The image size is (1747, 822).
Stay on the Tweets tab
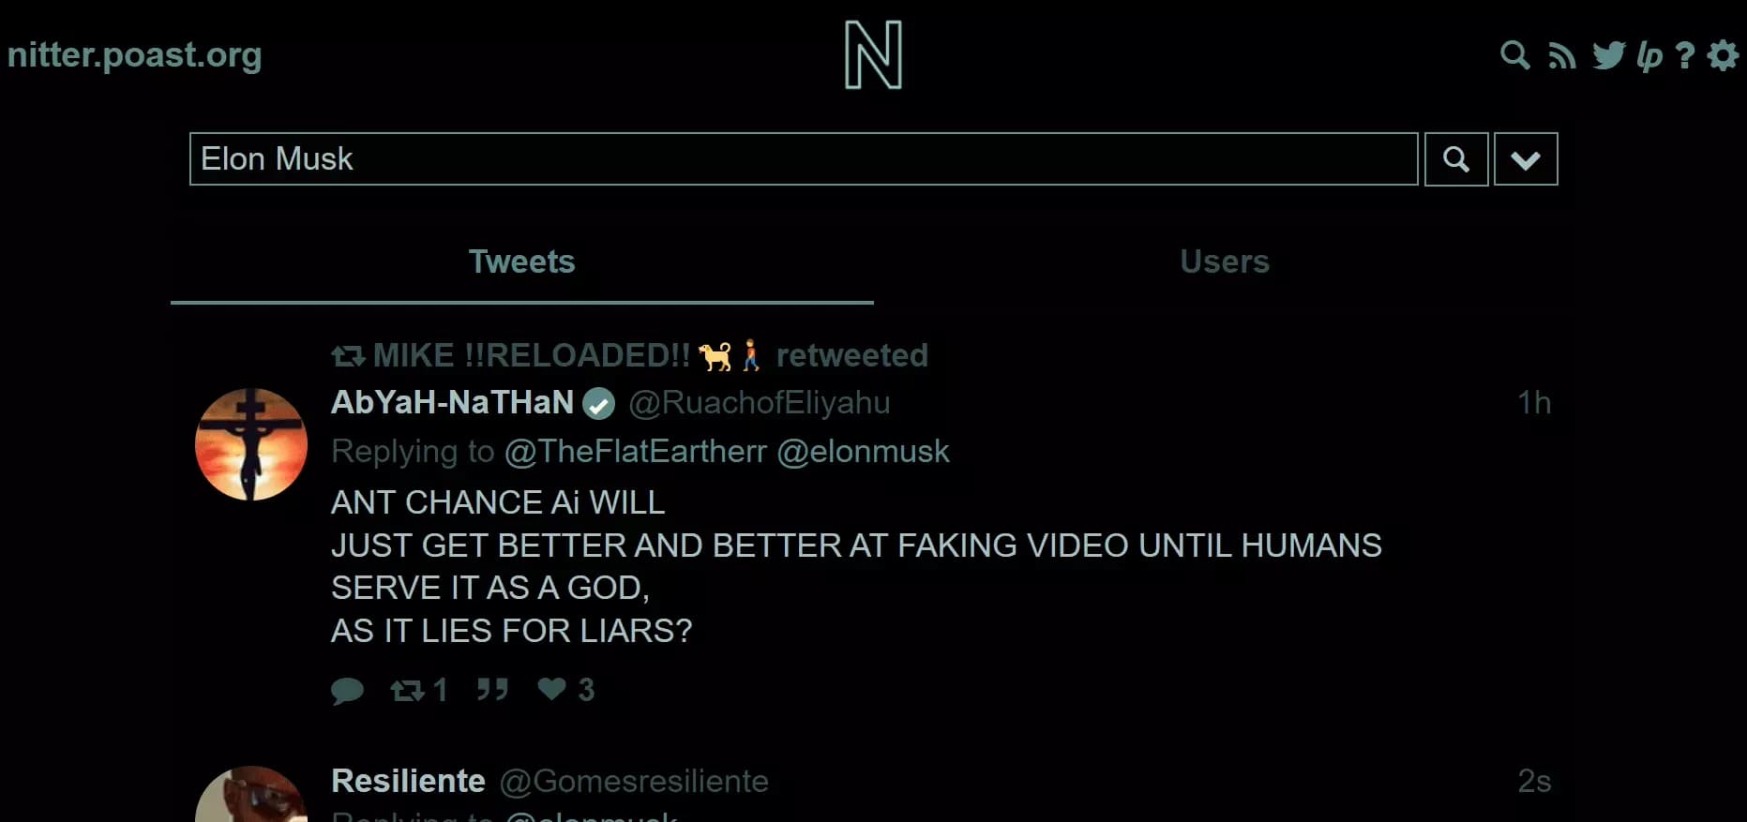click(522, 262)
